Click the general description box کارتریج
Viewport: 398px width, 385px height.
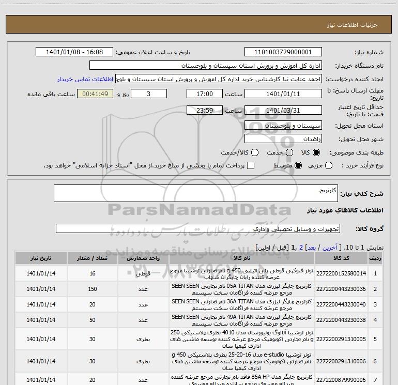(x=196, y=193)
